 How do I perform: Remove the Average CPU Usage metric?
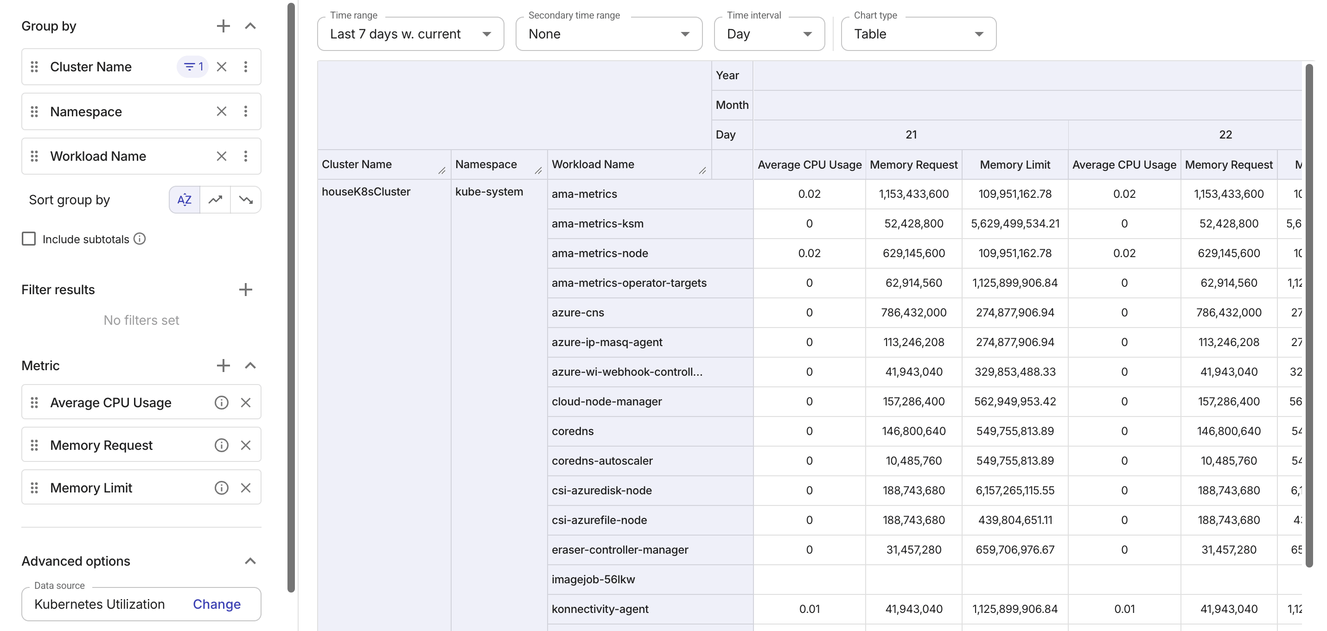pyautogui.click(x=246, y=403)
